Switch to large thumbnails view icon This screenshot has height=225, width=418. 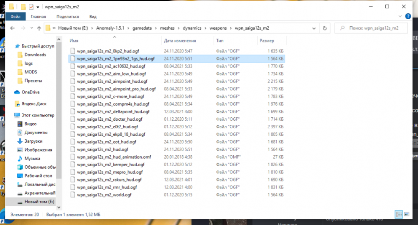coord(407,214)
